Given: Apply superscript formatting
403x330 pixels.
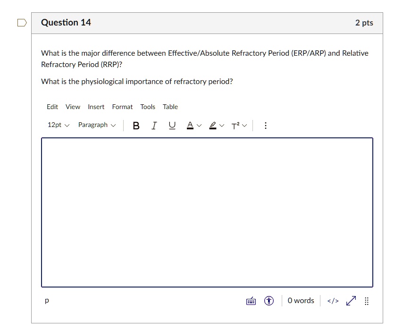Looking at the screenshot, I should tap(235, 125).
